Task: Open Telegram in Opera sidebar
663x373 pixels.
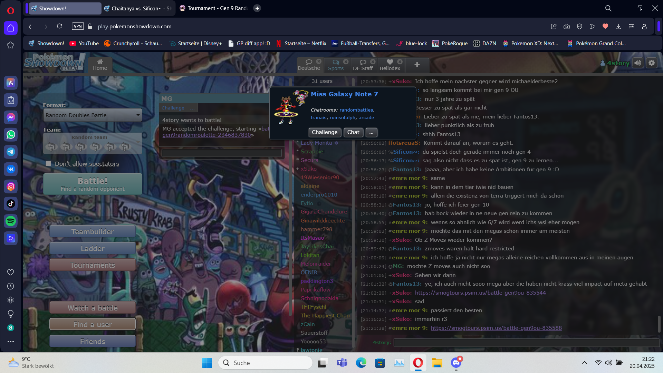Action: (x=11, y=152)
